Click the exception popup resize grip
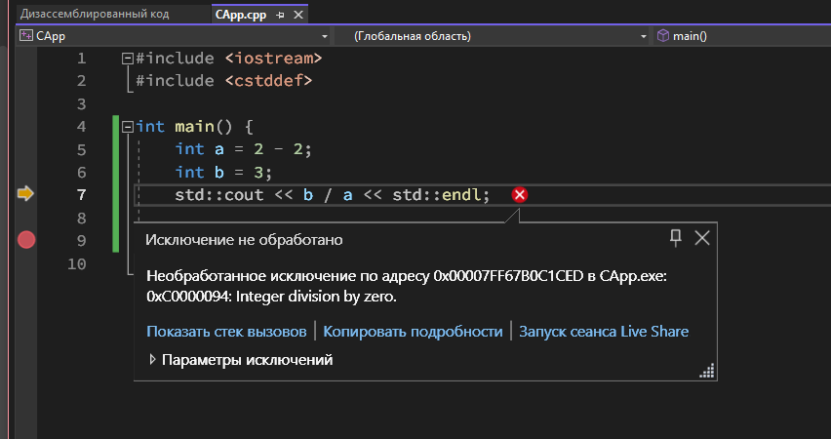The height and width of the screenshot is (439, 831). (707, 371)
